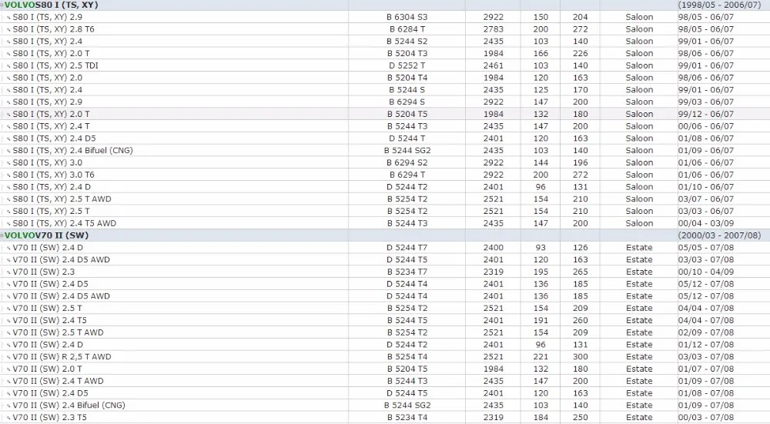Viewport: 770px width, 424px height.
Task: Click displacement 2461
Action: [493, 65]
